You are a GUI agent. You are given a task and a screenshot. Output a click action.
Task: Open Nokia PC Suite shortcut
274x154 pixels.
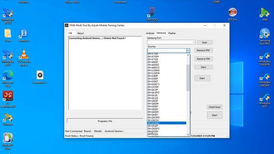coord(8,141)
